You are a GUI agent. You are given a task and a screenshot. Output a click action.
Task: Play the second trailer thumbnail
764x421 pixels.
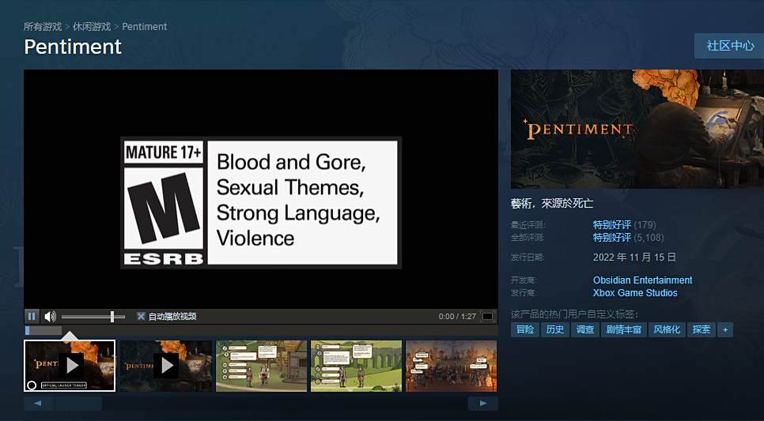[165, 366]
